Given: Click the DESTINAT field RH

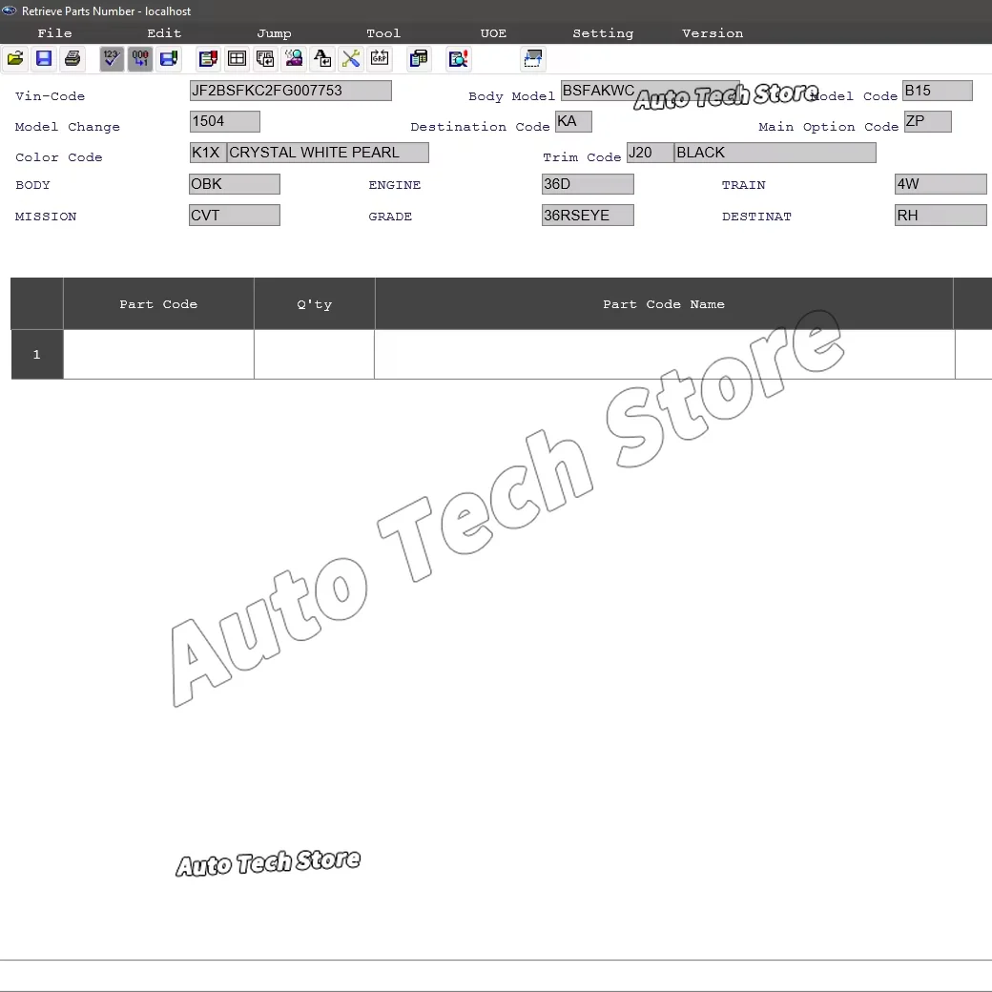Looking at the screenshot, I should point(940,216).
